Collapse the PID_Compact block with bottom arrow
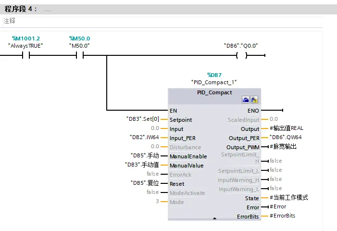This screenshot has height=231, width=337. [214, 218]
